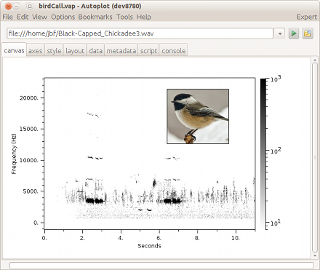Open the Edit menu
Image resolution: width=320 pixels, height=270 pixels.
[23, 17]
